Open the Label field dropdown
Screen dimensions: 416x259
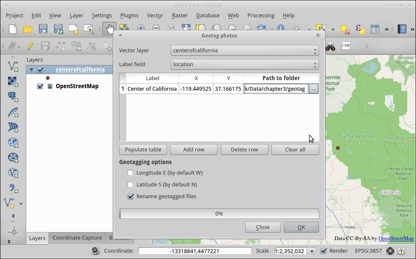(245, 65)
